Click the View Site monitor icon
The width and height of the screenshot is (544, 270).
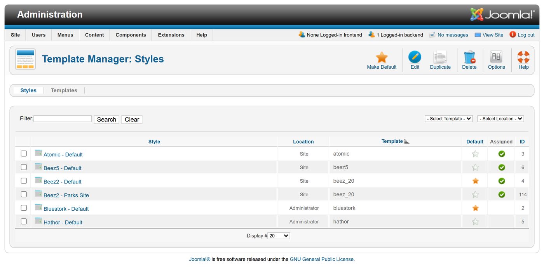[x=478, y=35]
